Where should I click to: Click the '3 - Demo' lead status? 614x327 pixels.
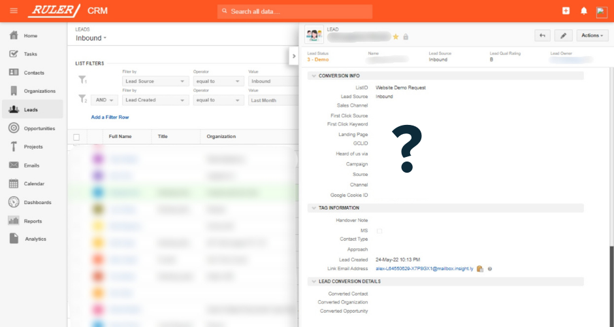pos(318,60)
